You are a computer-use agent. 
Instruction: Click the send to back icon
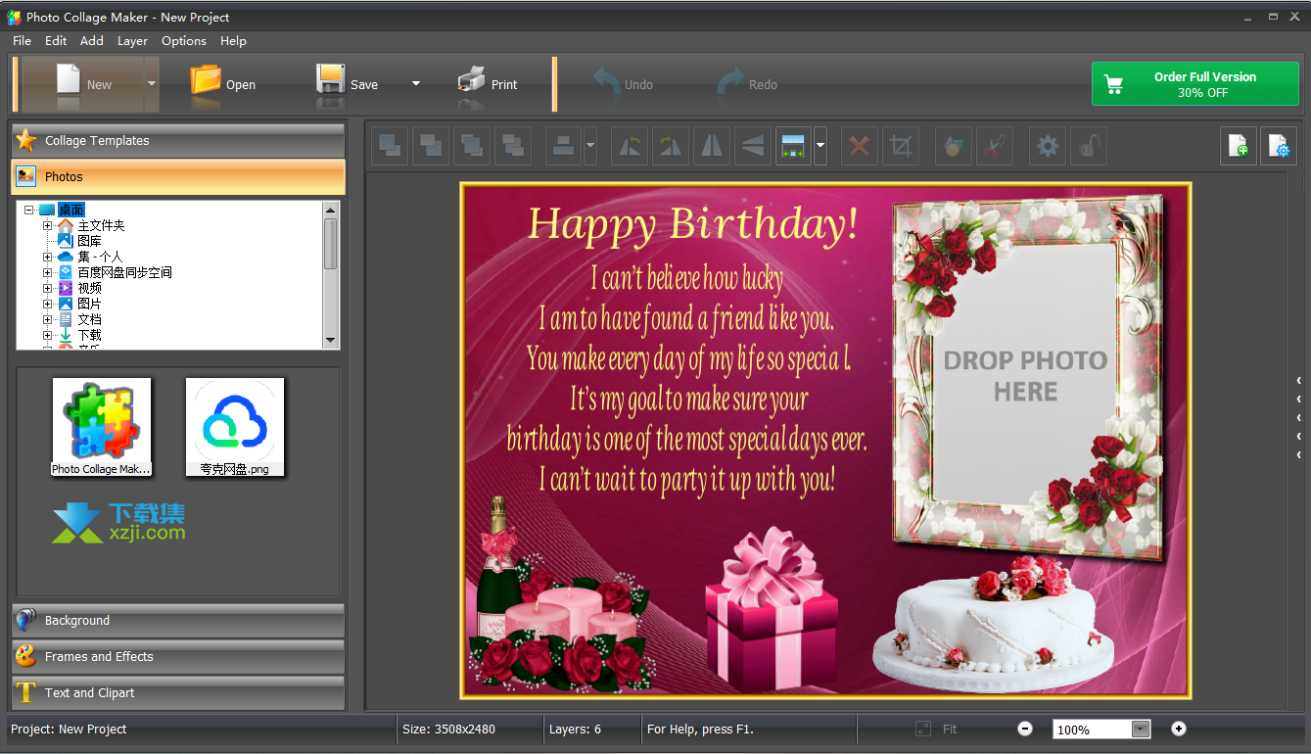[x=513, y=147]
